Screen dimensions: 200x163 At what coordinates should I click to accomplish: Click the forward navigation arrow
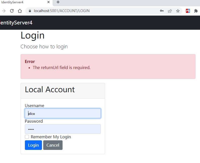point(4,11)
